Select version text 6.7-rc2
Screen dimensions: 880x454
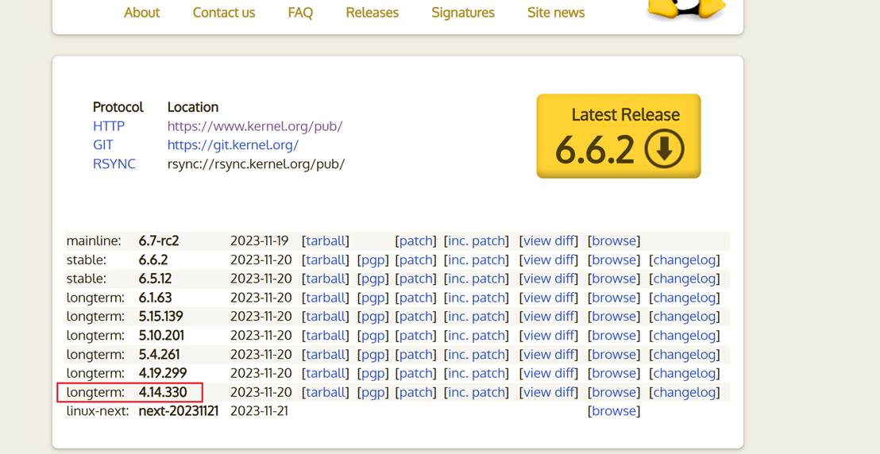159,240
